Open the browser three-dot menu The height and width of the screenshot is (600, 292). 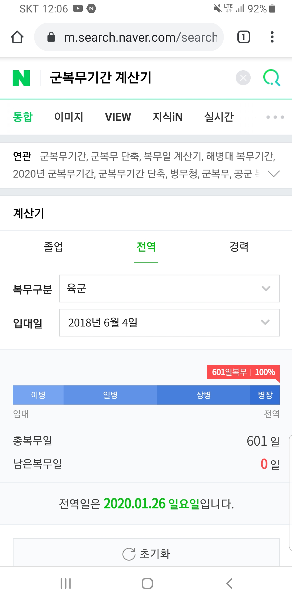pos(272,37)
